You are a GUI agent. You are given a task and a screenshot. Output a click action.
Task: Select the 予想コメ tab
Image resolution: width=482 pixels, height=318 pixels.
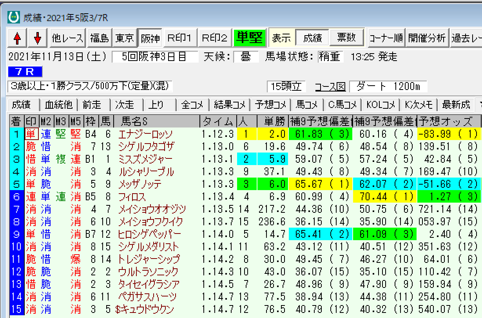pyautogui.click(x=271, y=105)
